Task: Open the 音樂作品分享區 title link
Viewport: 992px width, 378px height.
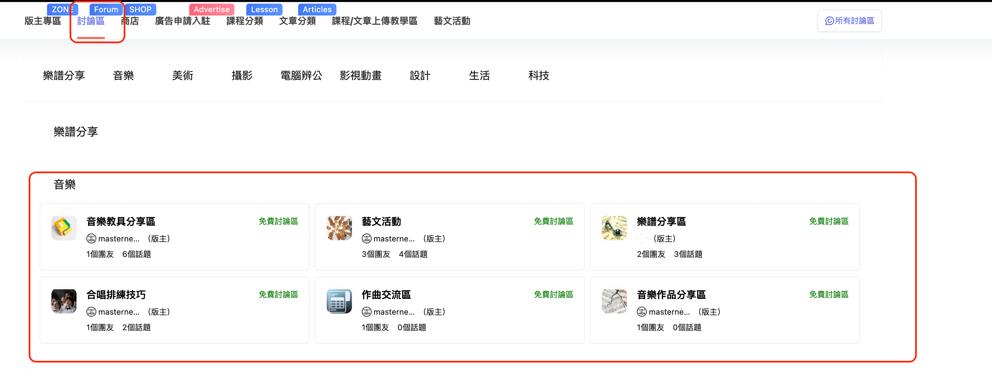Action: click(x=671, y=295)
